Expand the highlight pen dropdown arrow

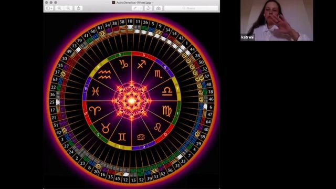click(x=140, y=8)
